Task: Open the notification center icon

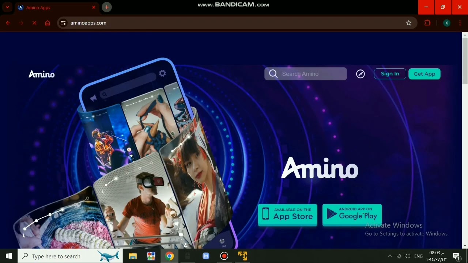Action: 456,256
